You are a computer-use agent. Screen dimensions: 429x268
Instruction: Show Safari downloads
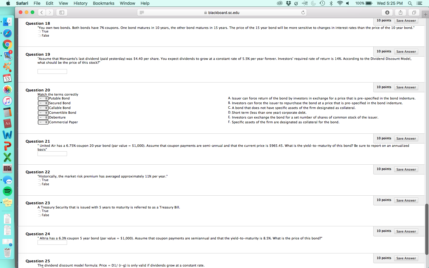pyautogui.click(x=387, y=13)
